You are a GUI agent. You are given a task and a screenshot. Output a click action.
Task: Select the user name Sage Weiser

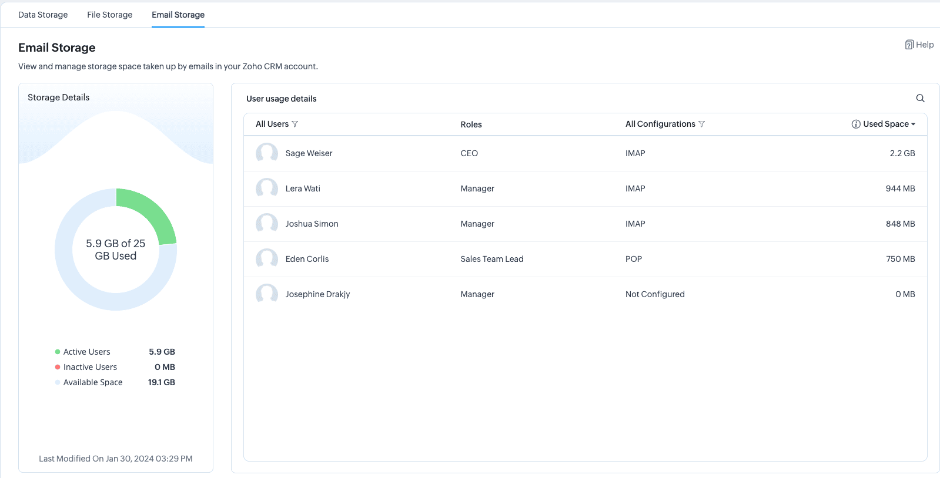tap(309, 153)
